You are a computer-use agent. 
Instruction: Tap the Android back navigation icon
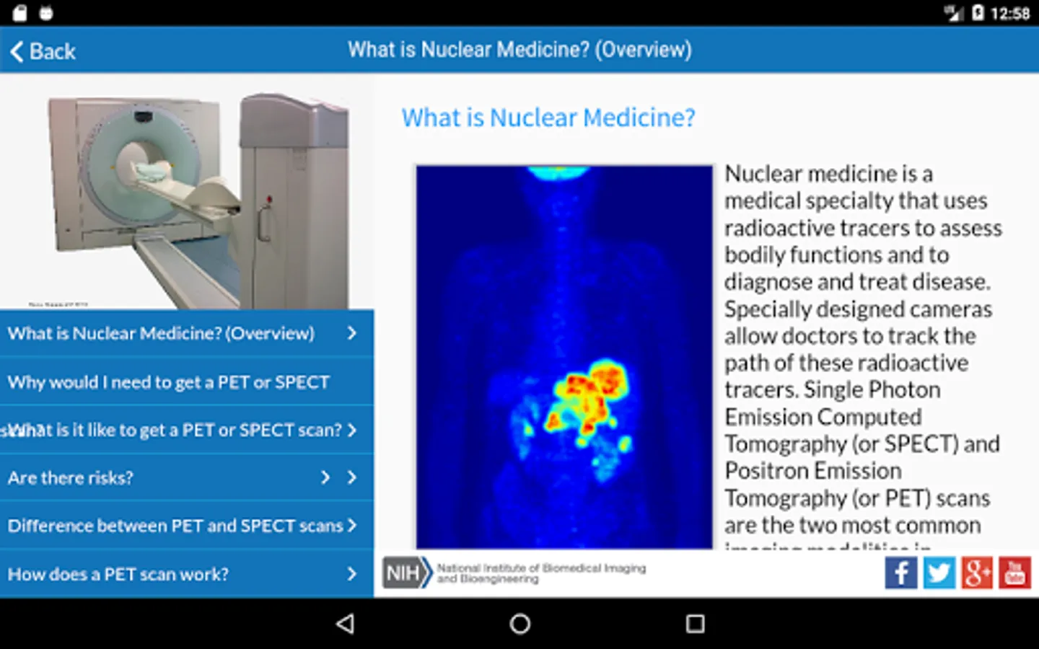pyautogui.click(x=346, y=624)
